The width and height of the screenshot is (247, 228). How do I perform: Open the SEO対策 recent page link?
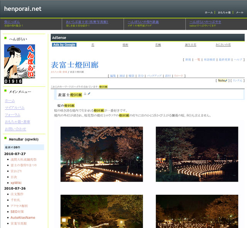17,212
